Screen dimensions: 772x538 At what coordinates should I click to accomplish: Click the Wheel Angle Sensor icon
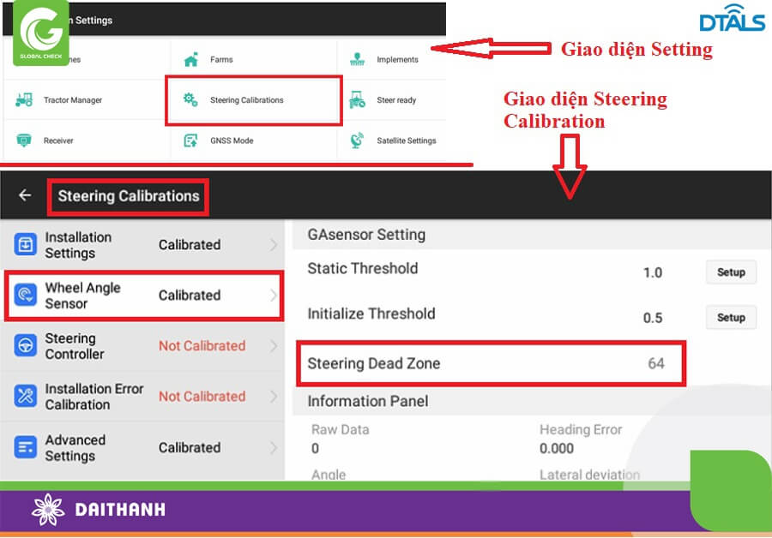pos(24,294)
